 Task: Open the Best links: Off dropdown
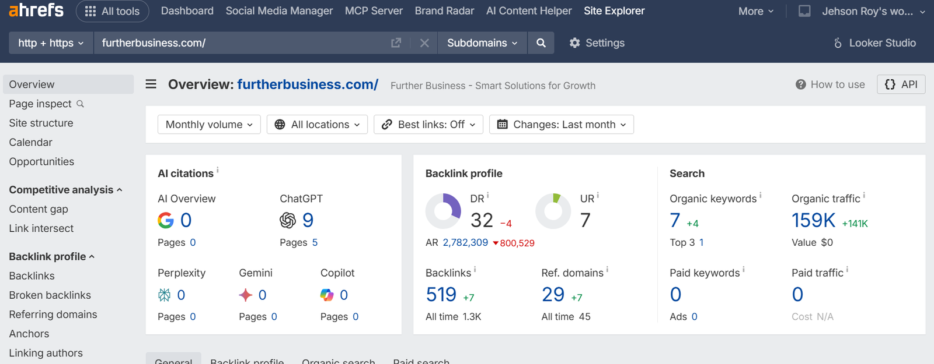[428, 125]
